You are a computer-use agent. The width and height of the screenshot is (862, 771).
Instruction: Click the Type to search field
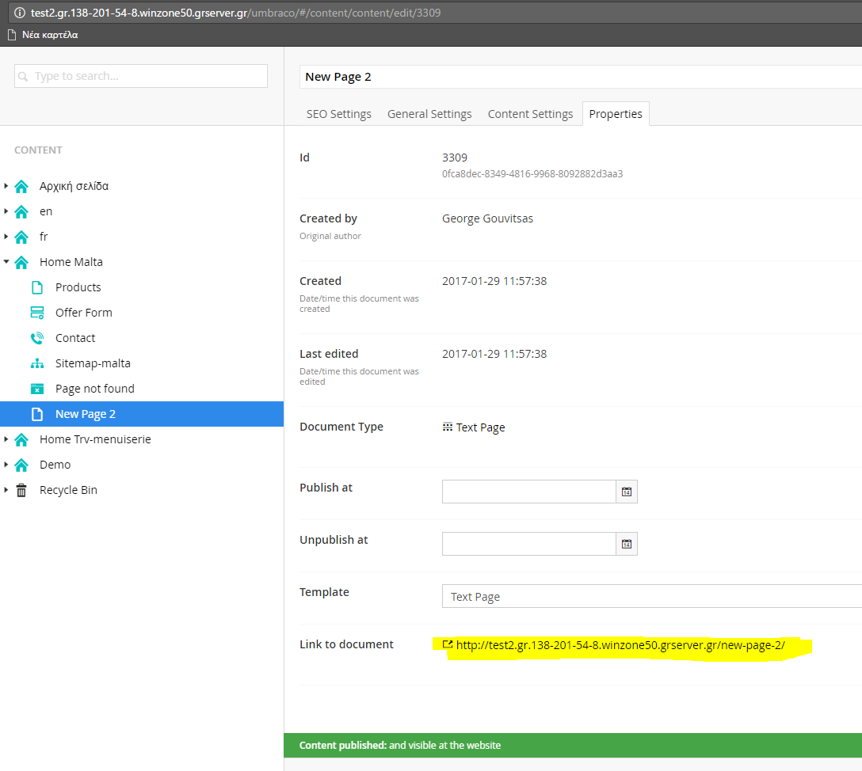pos(141,76)
